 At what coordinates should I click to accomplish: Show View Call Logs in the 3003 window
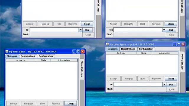tap(182, 62)
